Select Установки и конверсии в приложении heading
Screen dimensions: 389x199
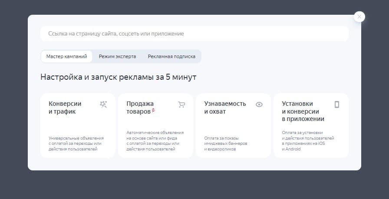pos(303,111)
